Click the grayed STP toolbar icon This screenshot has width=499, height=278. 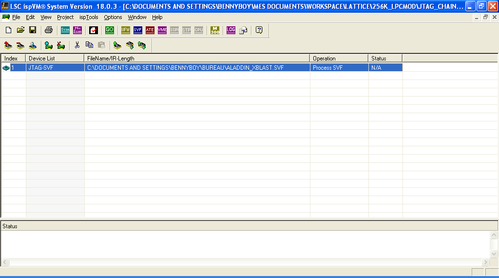coord(187,30)
